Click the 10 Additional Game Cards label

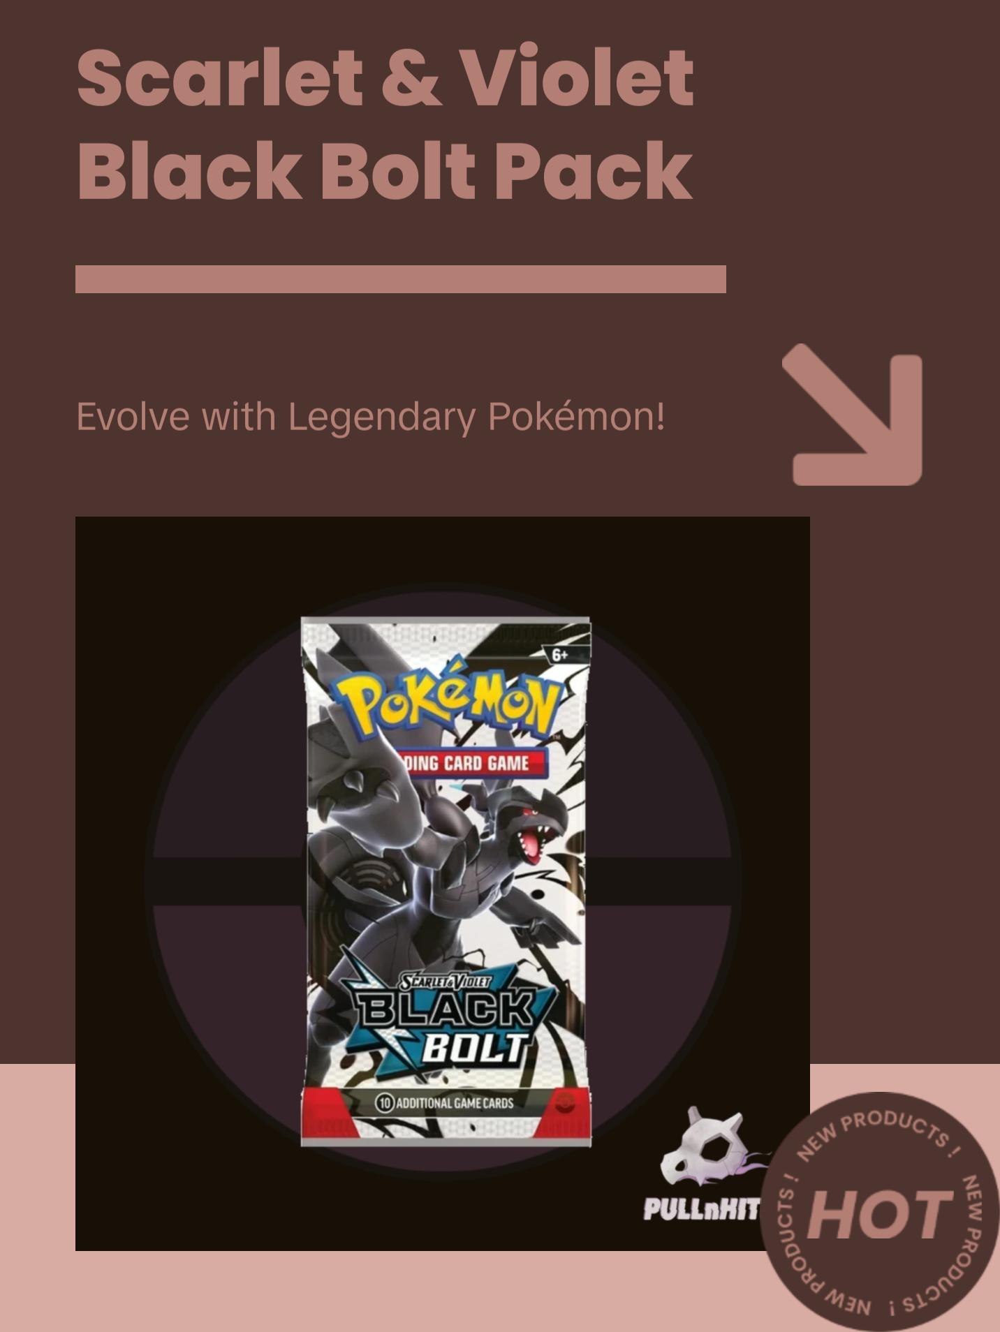coord(445,1103)
